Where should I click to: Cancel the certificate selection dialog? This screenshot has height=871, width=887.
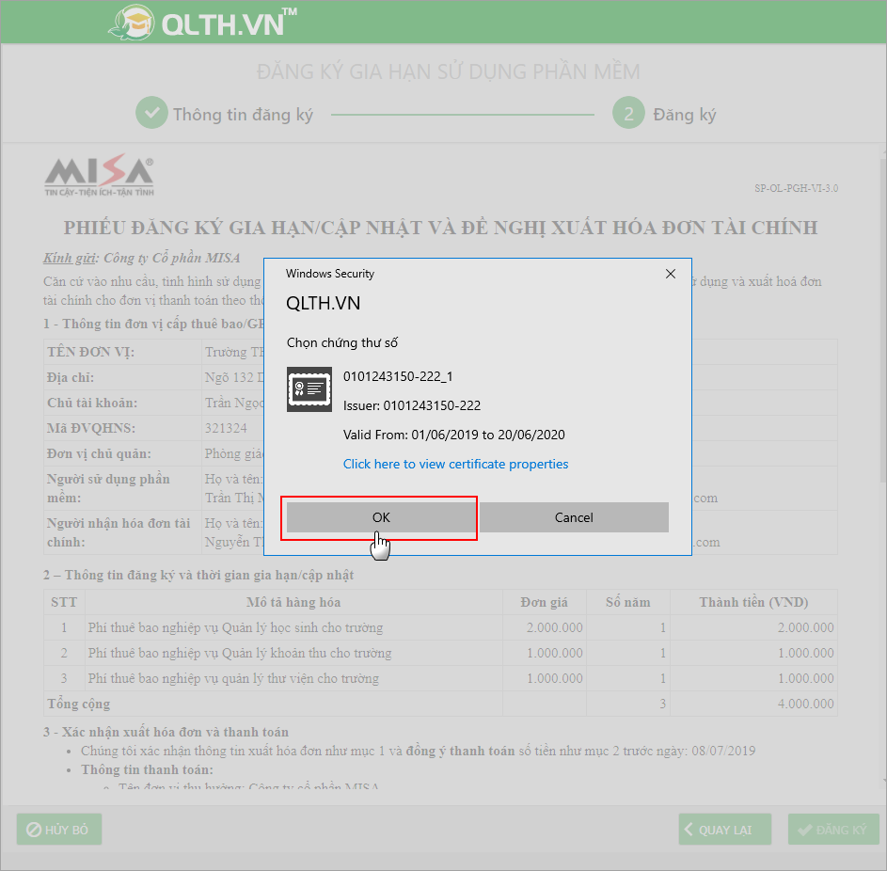574,517
